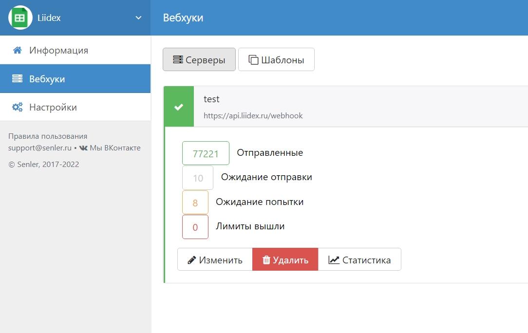
Task: Click the Liidex green spreadsheet logo
Action: click(20, 18)
